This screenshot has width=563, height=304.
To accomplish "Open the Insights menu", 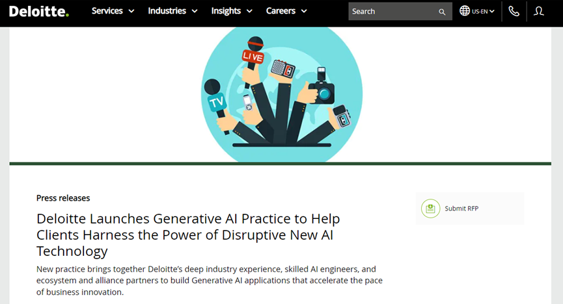I will coord(226,11).
